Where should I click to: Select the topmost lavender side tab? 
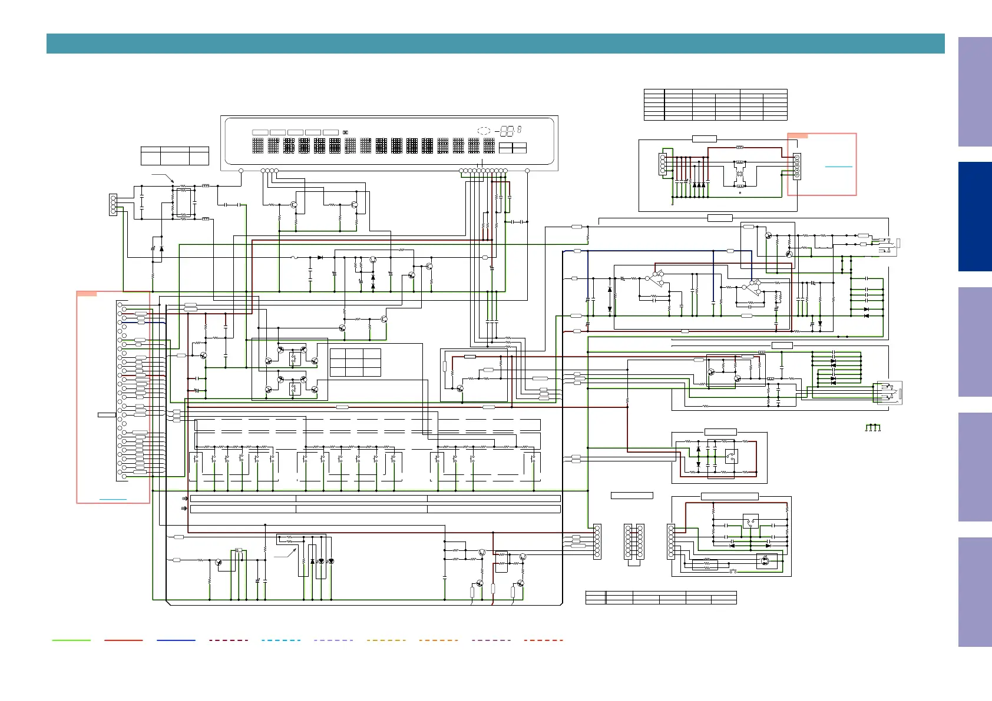coord(975,92)
